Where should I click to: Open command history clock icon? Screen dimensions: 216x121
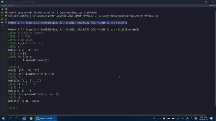pos(6,23)
